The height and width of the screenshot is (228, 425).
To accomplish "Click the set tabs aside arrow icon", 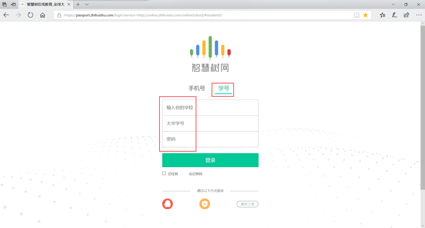I will pos(13,4).
